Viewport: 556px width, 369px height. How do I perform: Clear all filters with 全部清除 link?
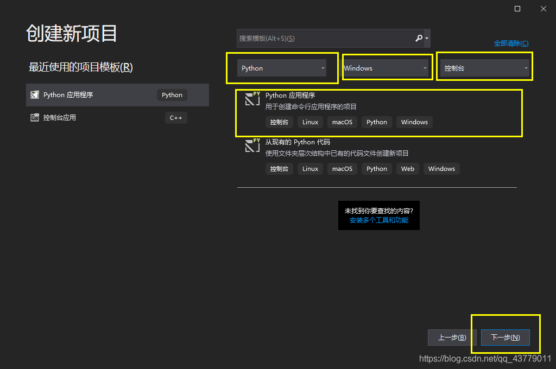pyautogui.click(x=511, y=43)
